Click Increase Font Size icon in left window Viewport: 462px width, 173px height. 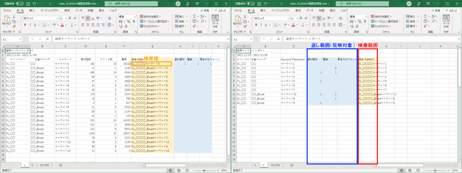coord(70,18)
